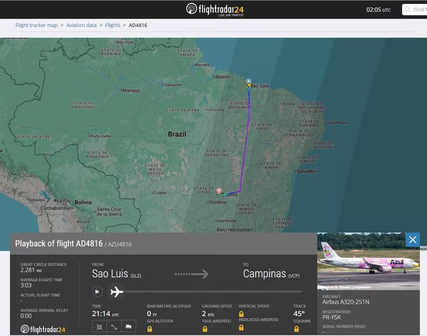Click the center-on-aircraft icon button
The height and width of the screenshot is (336, 427).
(x=99, y=326)
